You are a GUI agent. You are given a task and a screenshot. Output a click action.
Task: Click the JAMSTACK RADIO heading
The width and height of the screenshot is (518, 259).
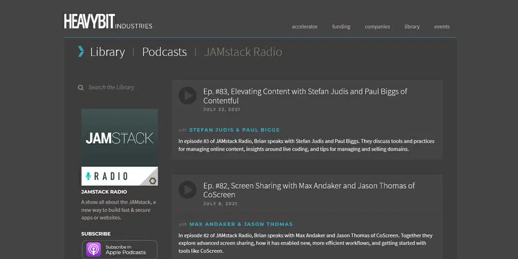point(104,192)
